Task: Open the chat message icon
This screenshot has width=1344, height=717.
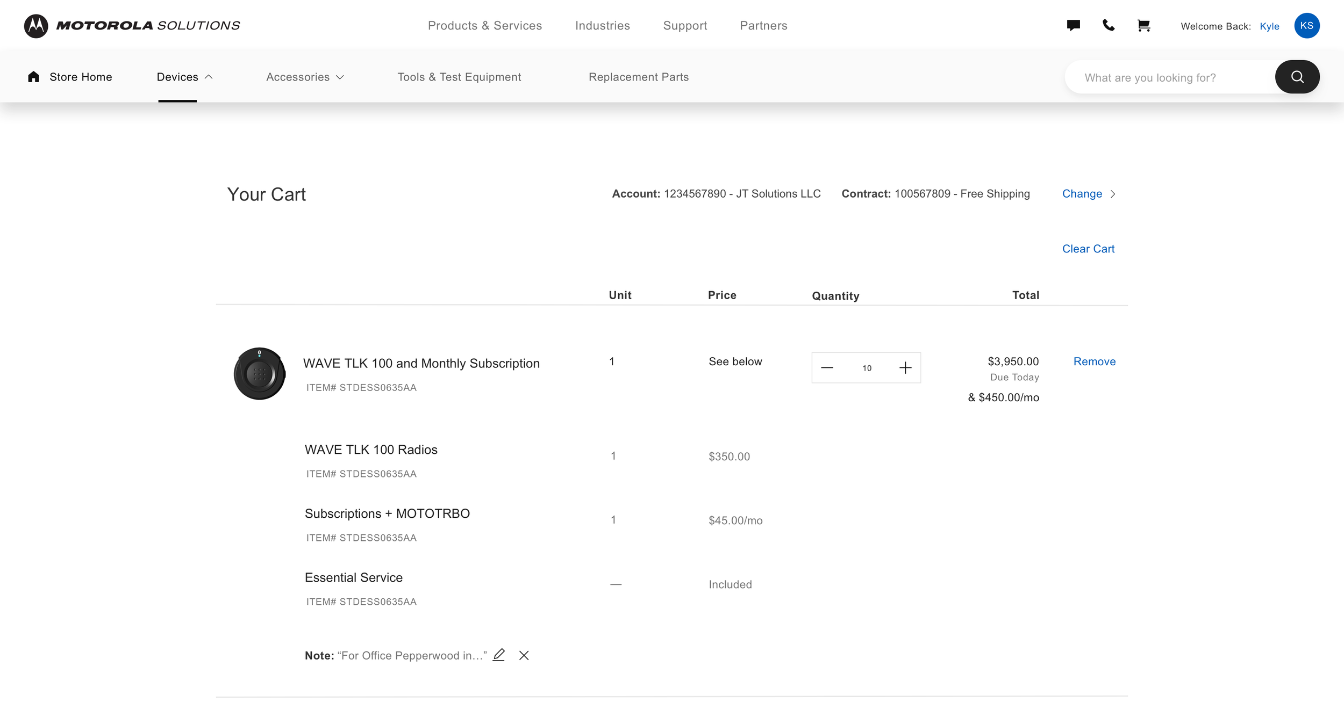Action: pyautogui.click(x=1073, y=25)
